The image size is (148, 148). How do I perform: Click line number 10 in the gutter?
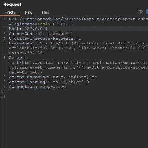click(3, 92)
